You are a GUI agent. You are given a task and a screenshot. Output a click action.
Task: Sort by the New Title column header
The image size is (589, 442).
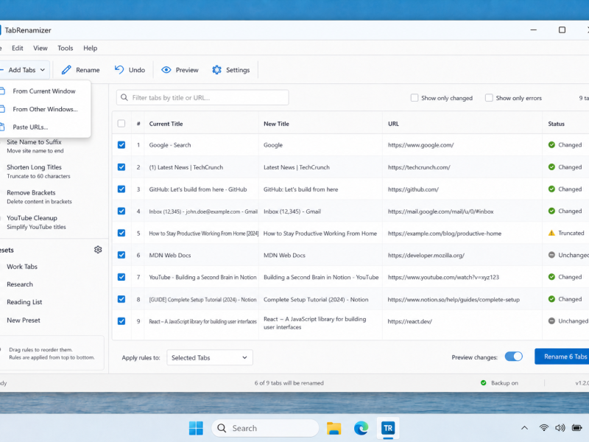[x=276, y=124]
